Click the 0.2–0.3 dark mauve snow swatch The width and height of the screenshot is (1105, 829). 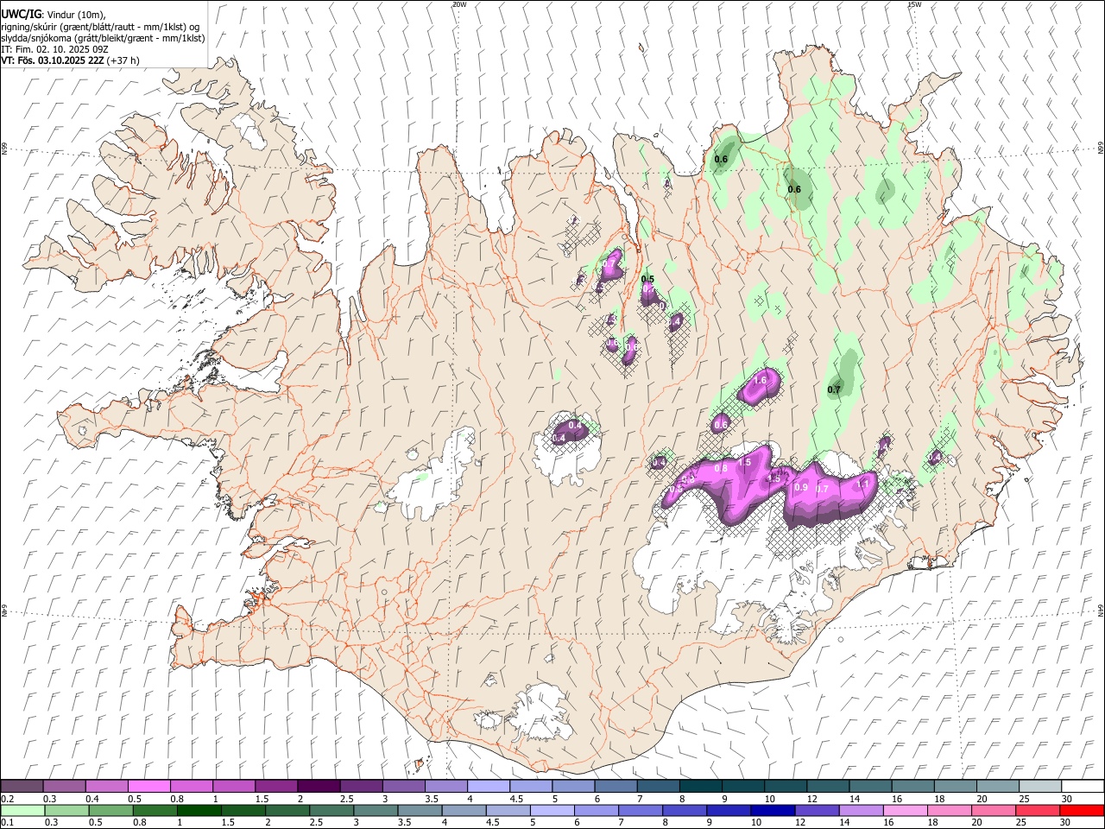click(x=22, y=787)
